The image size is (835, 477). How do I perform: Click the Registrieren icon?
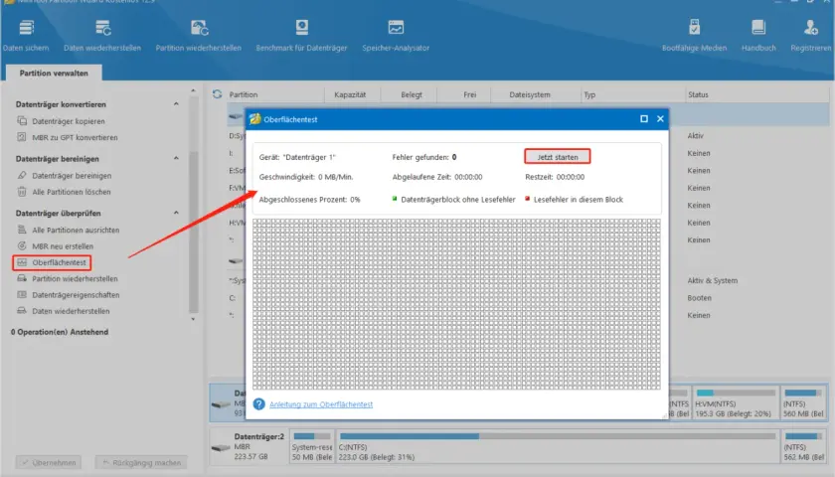pyautogui.click(x=810, y=35)
